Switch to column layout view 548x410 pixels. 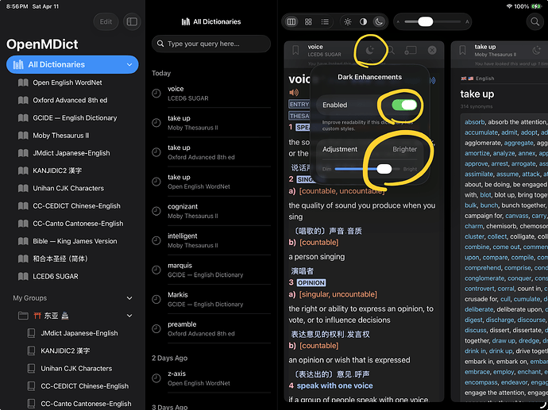(x=291, y=22)
